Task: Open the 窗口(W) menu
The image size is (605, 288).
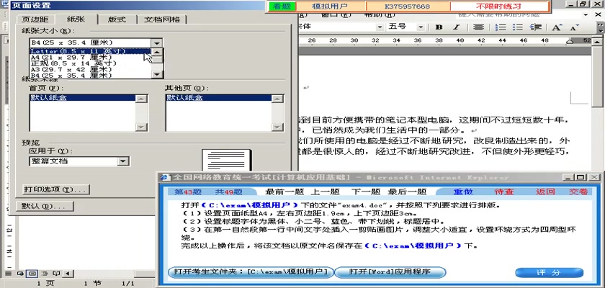Action: pos(336,14)
